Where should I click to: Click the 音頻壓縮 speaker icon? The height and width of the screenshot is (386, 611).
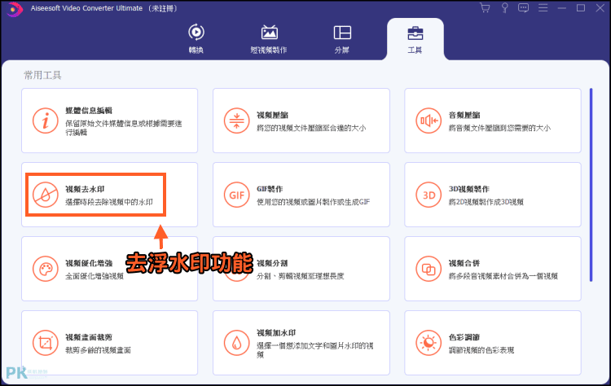tap(429, 121)
